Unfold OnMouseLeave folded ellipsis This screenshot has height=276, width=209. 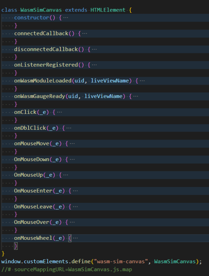[x=75, y=207]
